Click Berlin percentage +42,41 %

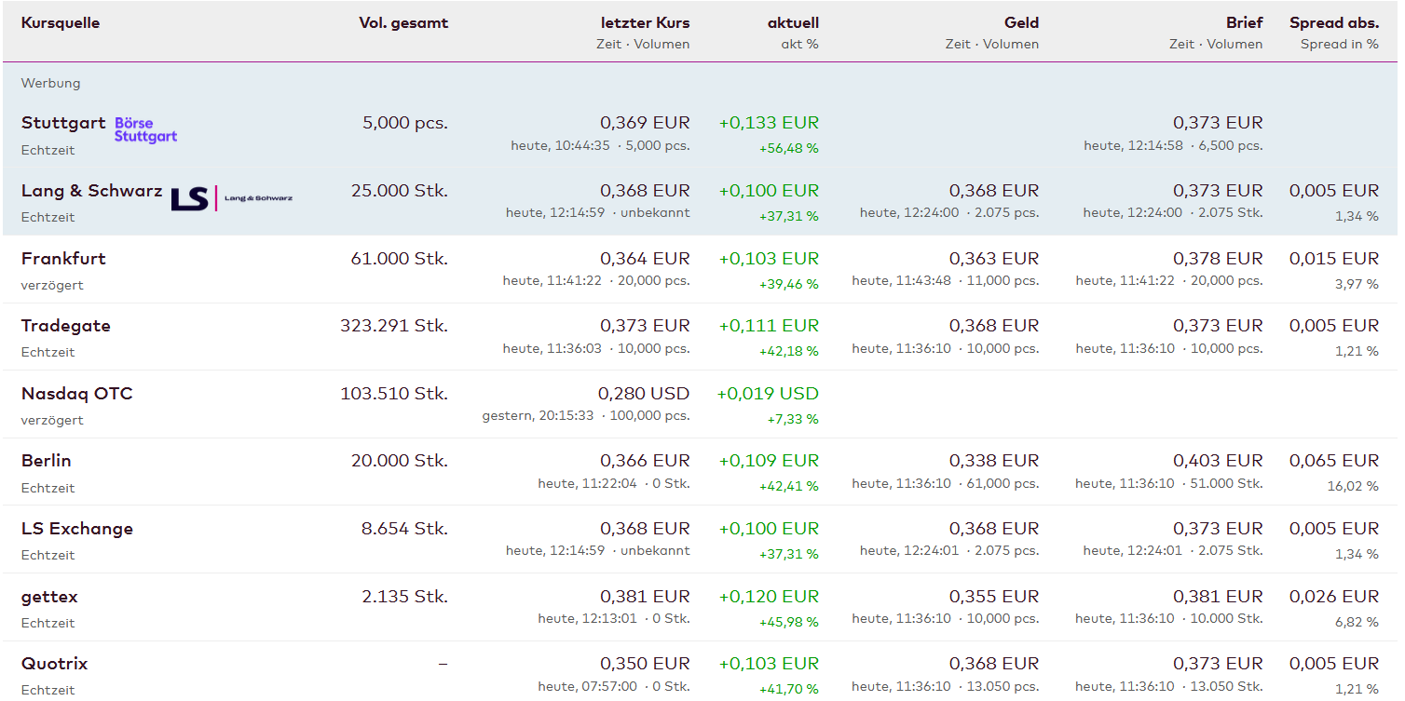(789, 486)
